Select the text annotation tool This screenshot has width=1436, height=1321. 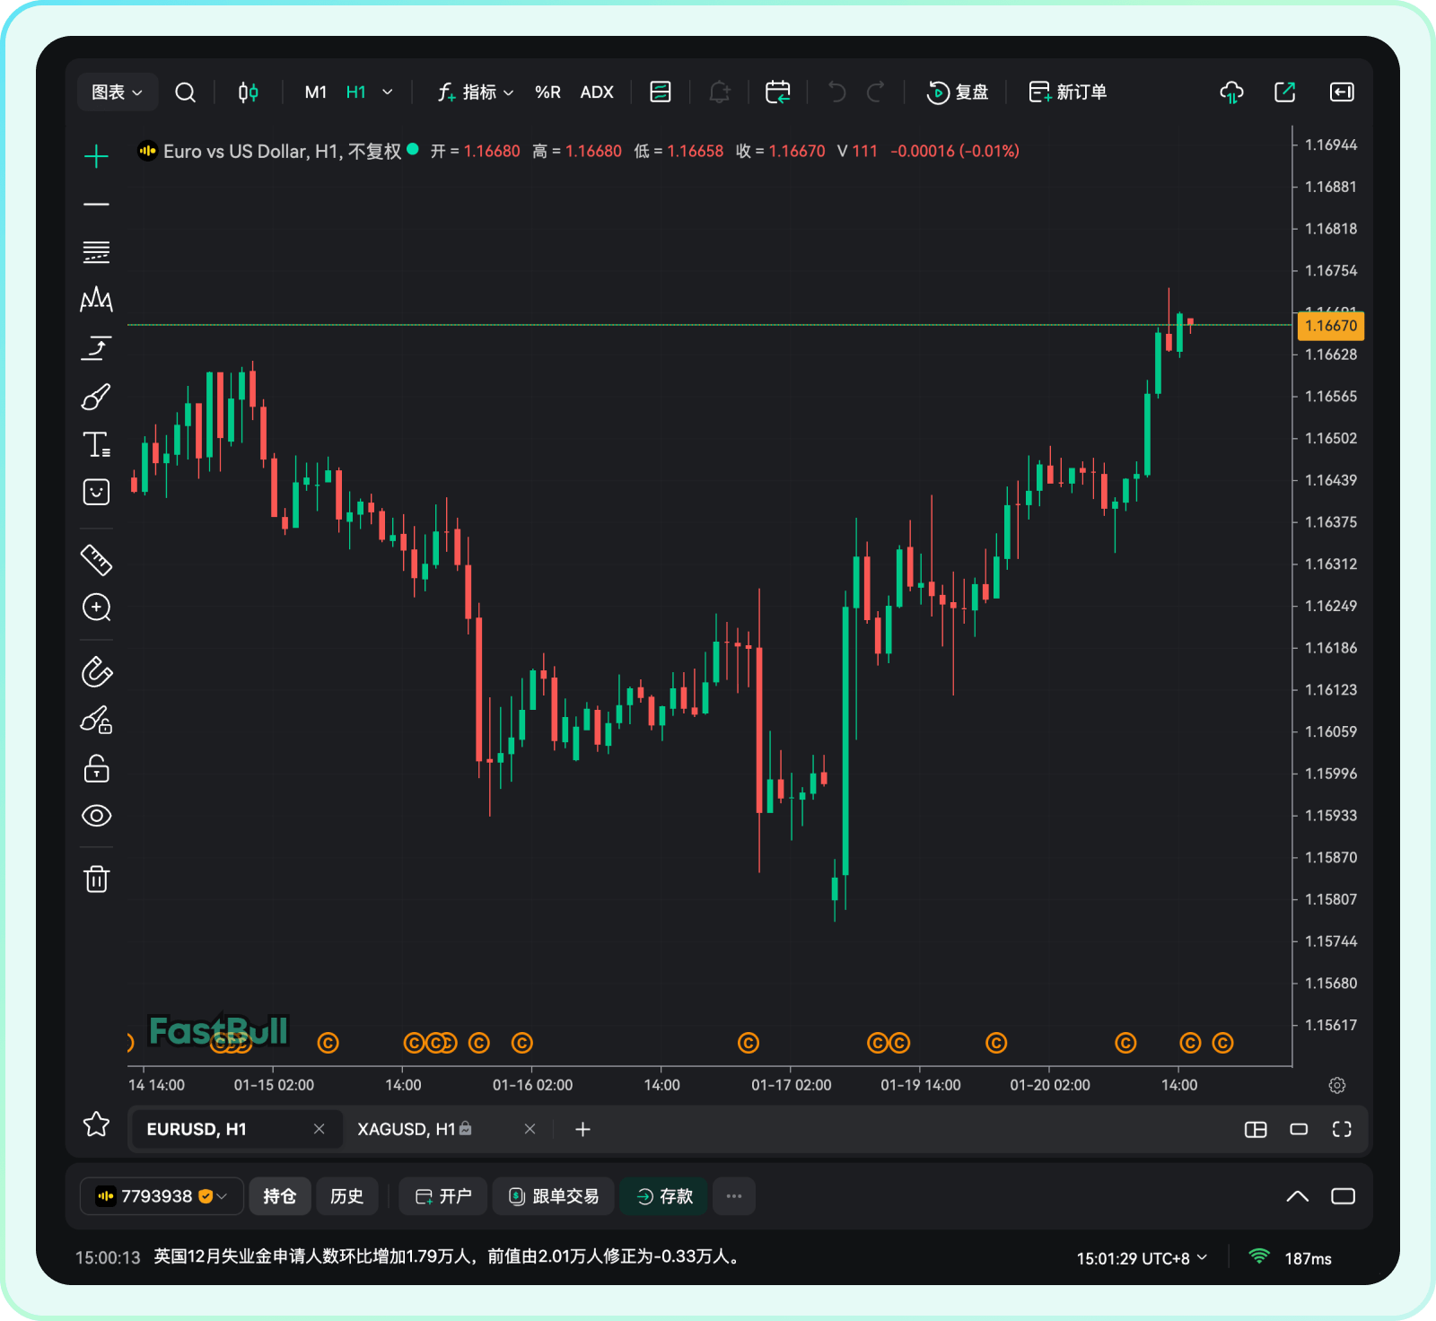coord(96,444)
